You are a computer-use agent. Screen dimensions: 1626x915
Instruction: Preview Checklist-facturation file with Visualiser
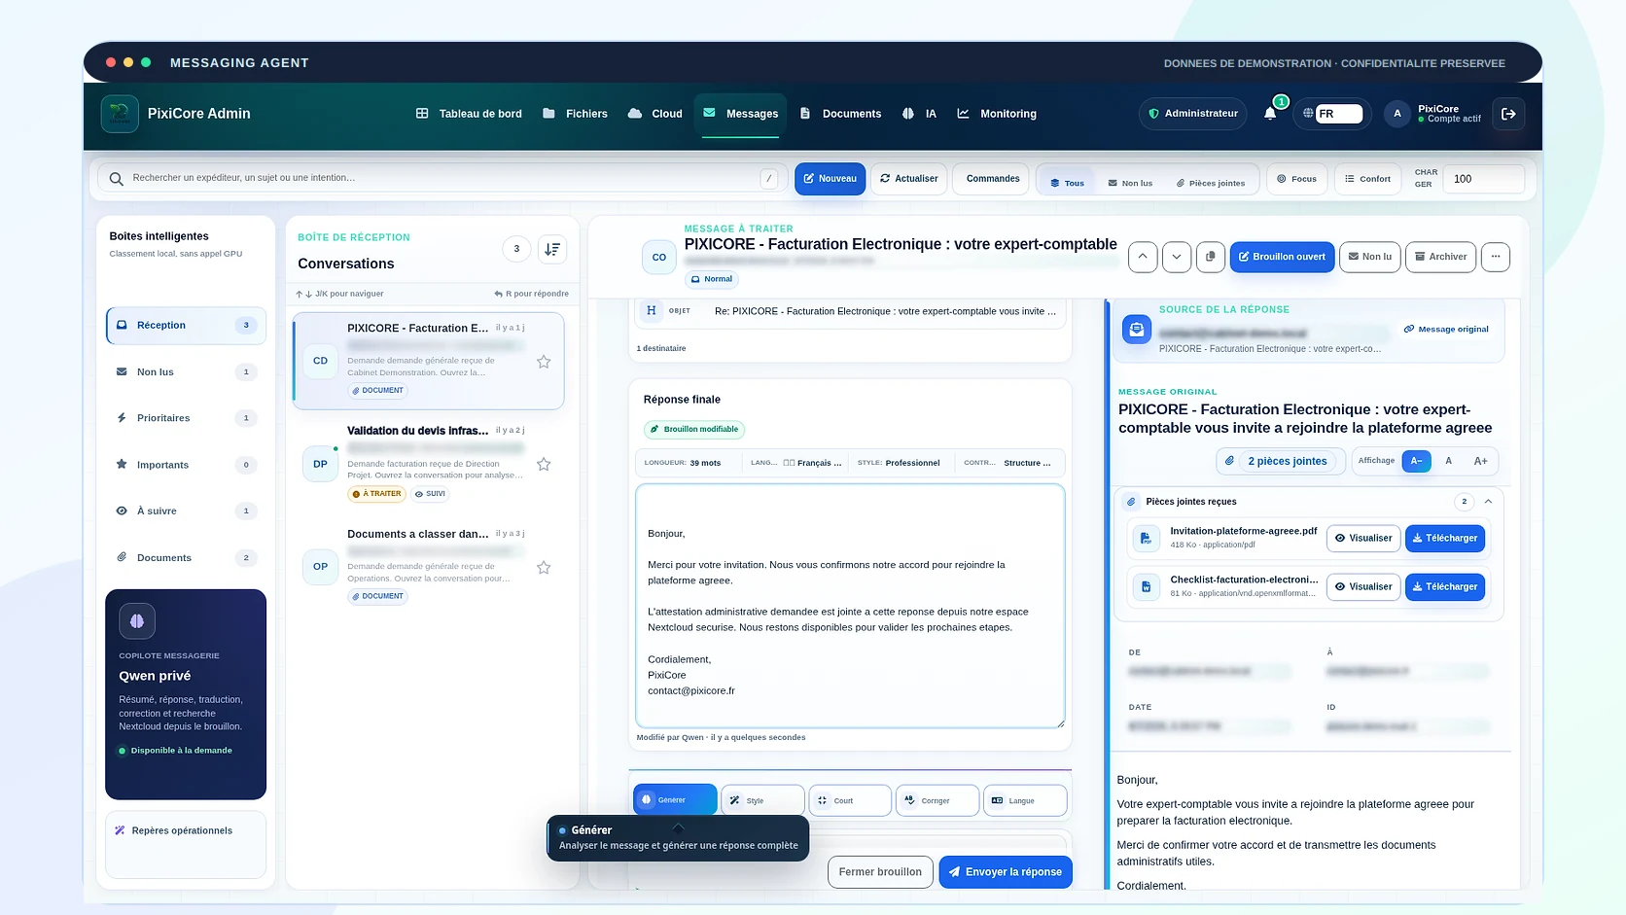point(1363,586)
